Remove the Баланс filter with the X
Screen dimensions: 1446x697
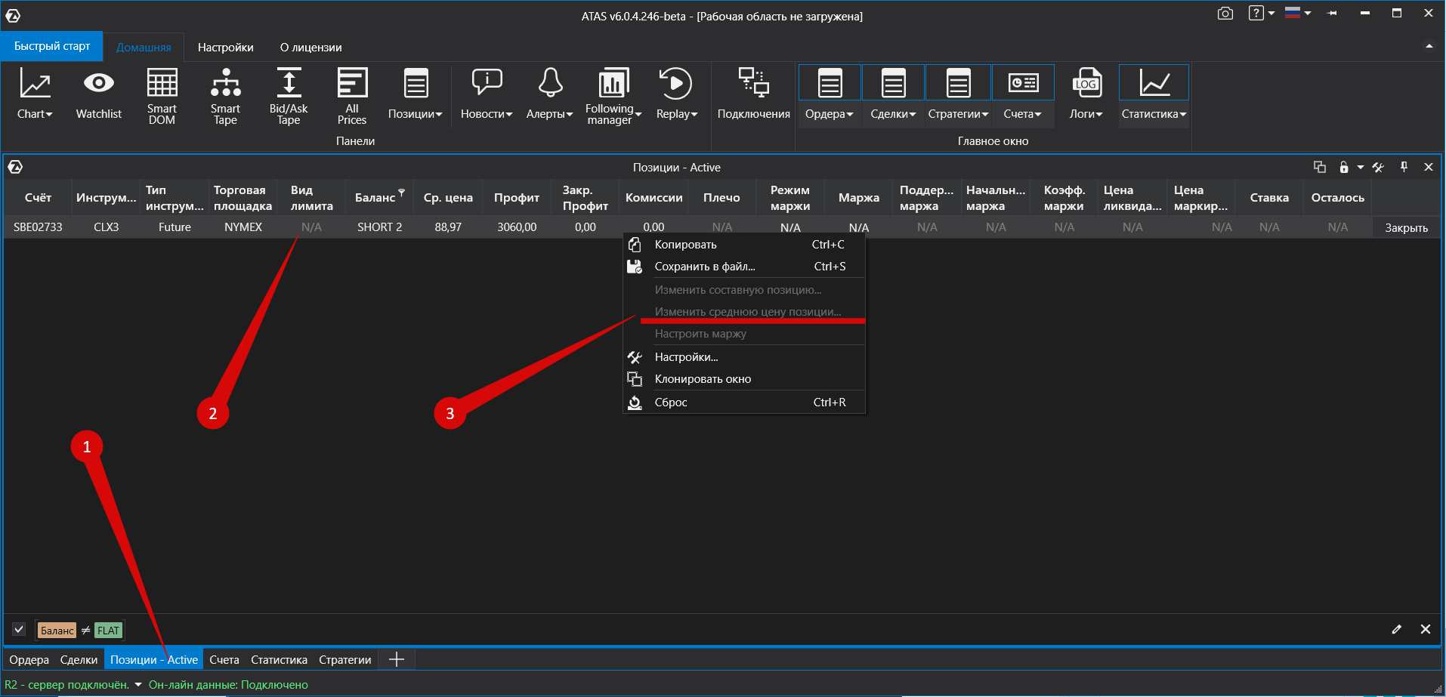coord(1426,629)
